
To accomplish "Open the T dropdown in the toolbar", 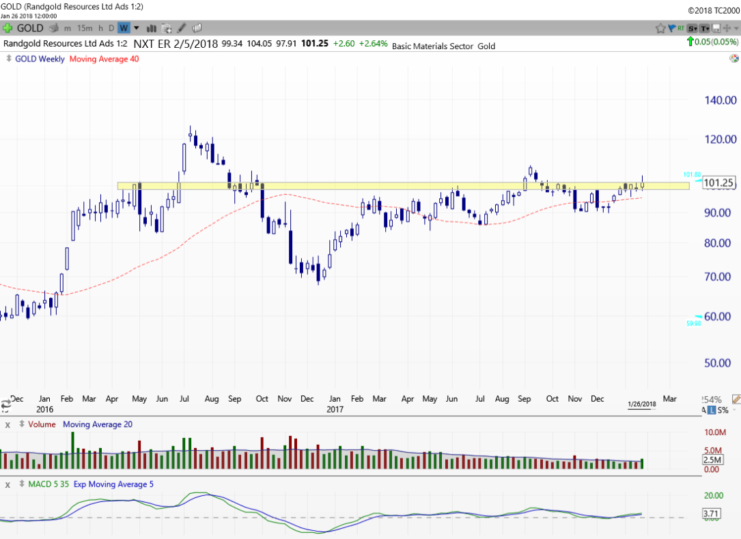I will pos(704,28).
